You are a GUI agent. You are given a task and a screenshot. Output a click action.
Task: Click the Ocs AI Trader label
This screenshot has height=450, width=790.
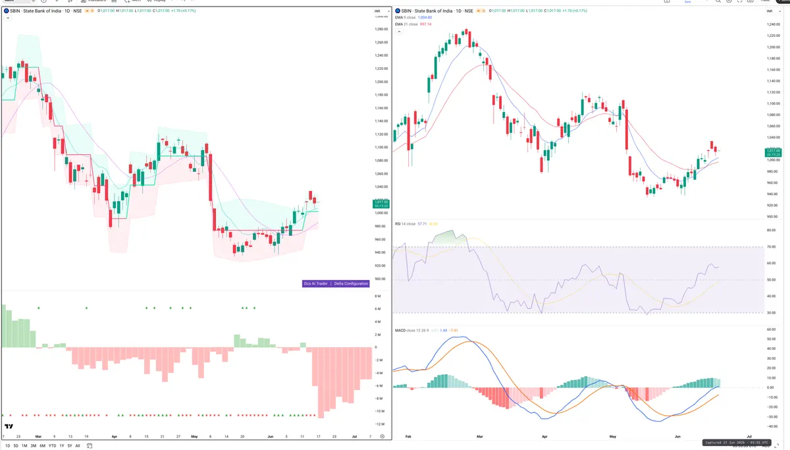(x=315, y=283)
